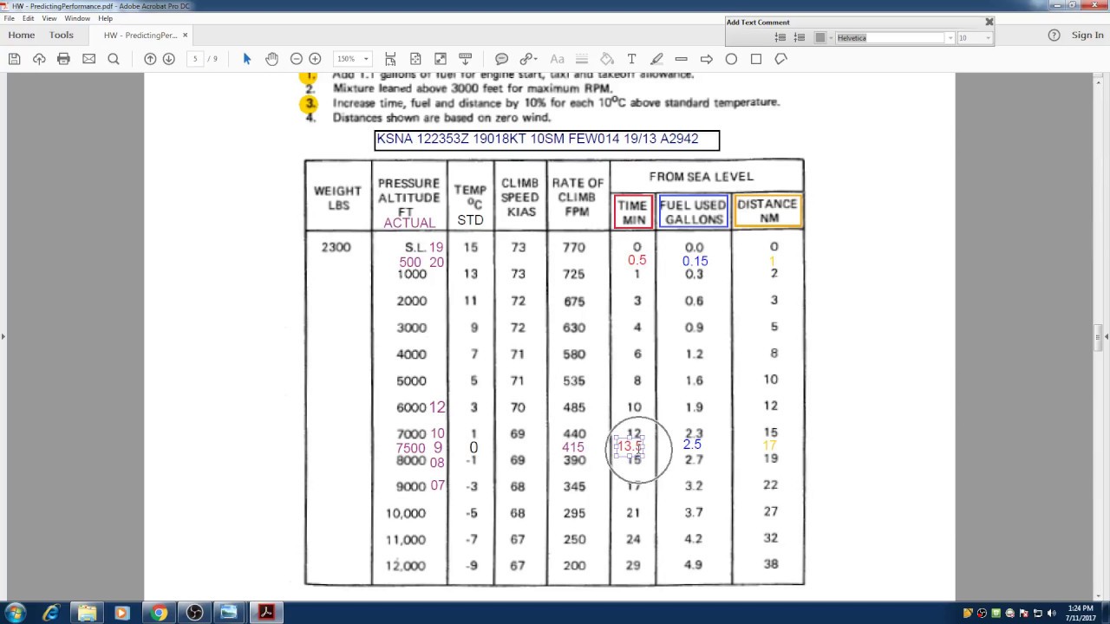Click the second line spacing icon
Screen dimensions: 1110x624
pos(800,38)
